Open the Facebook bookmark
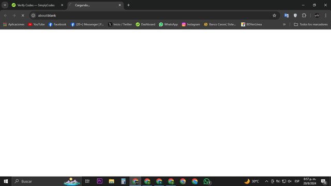This screenshot has height=186, width=331. point(57,24)
